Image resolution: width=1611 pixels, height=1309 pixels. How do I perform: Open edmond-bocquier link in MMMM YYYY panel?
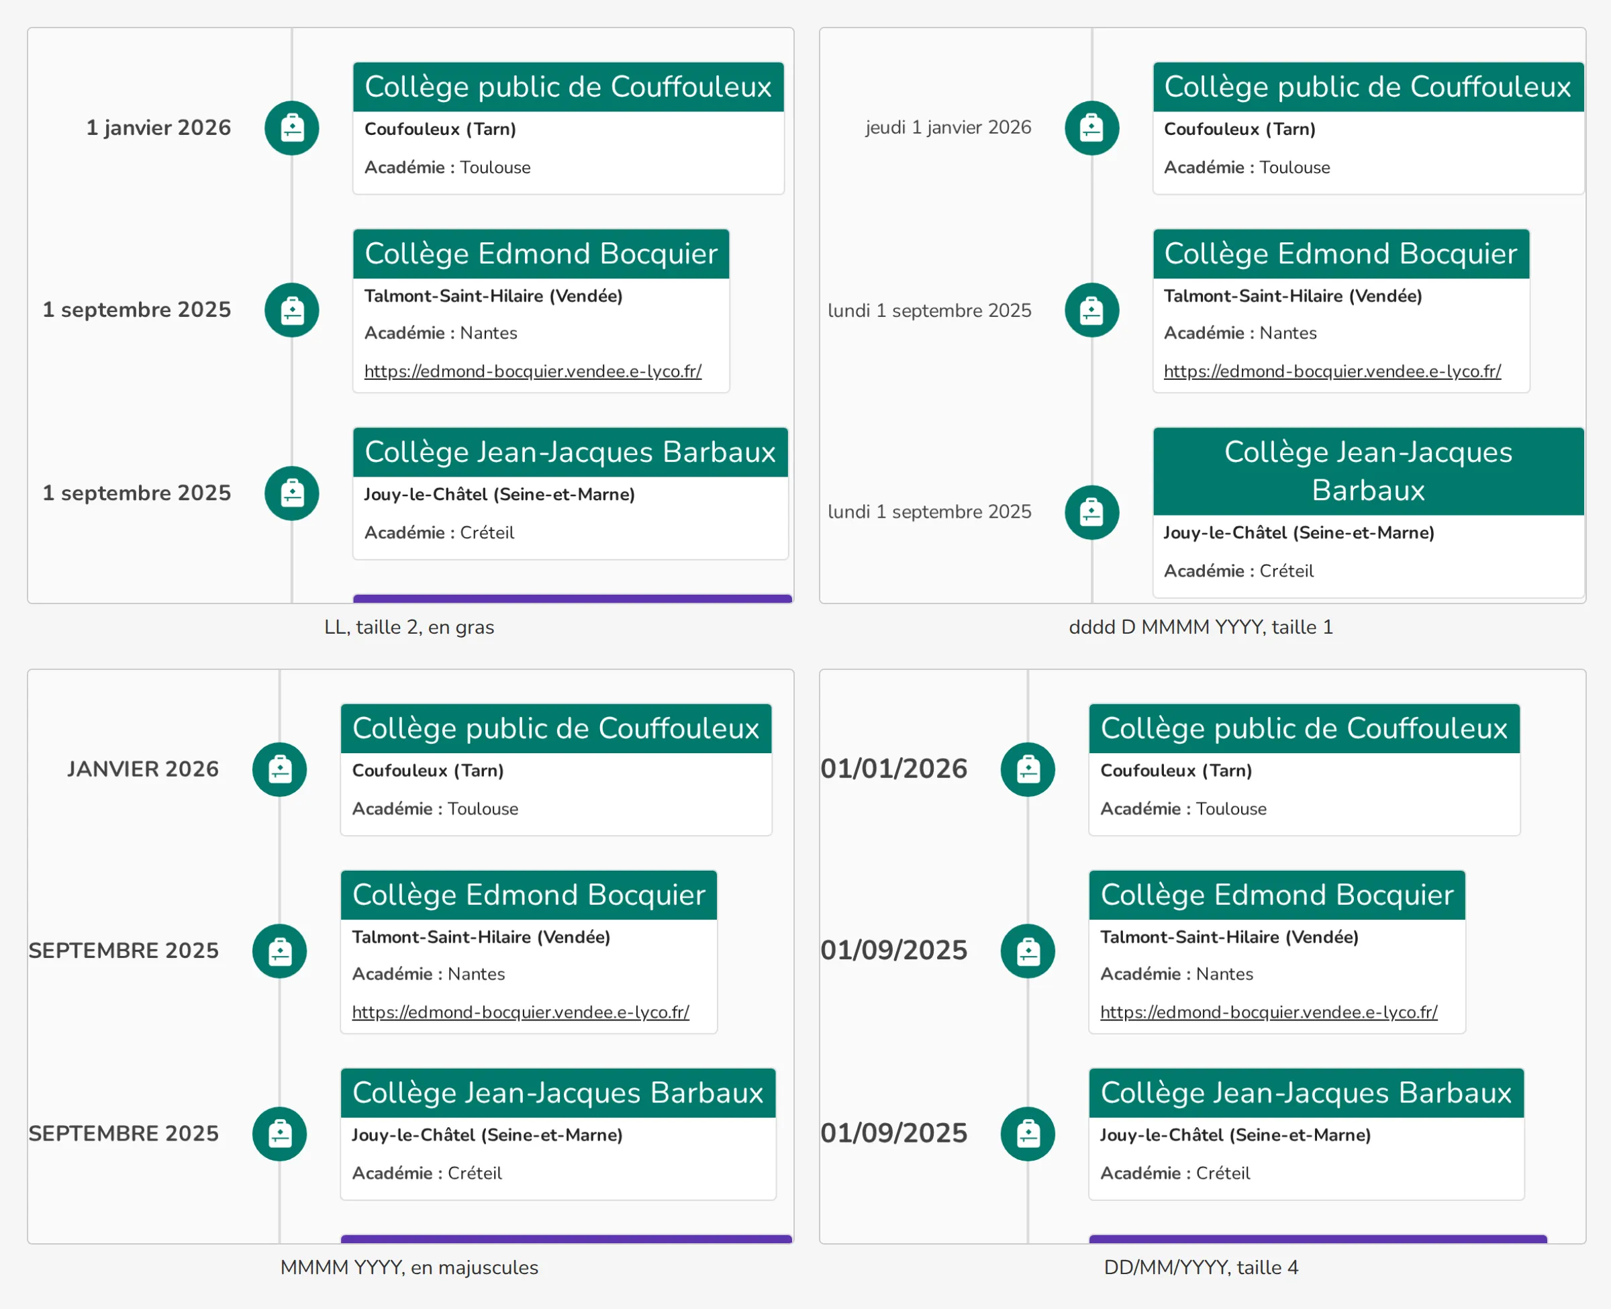[x=521, y=1012]
